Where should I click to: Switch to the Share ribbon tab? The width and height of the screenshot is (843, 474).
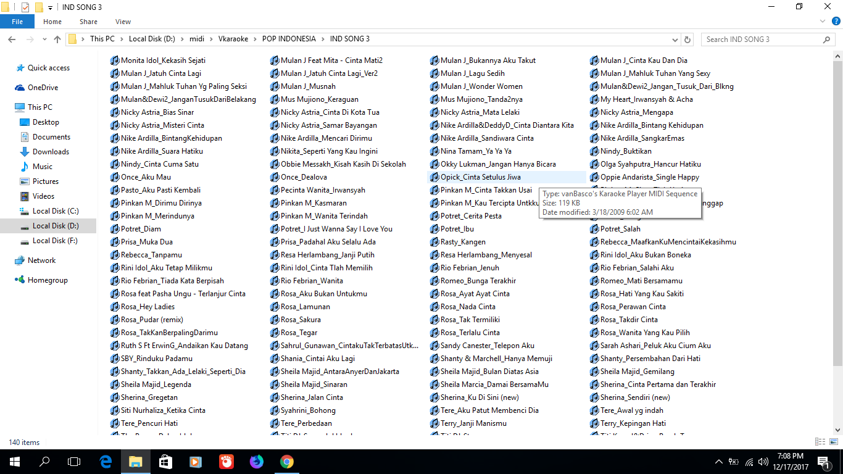pyautogui.click(x=88, y=22)
